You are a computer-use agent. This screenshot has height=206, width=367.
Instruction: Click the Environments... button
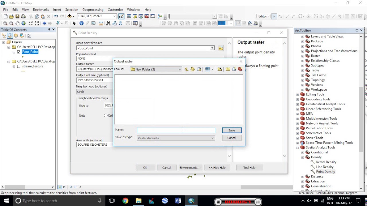pyautogui.click(x=190, y=168)
